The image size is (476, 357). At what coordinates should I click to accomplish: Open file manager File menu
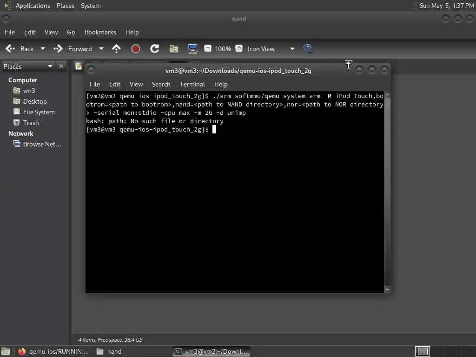click(x=10, y=32)
